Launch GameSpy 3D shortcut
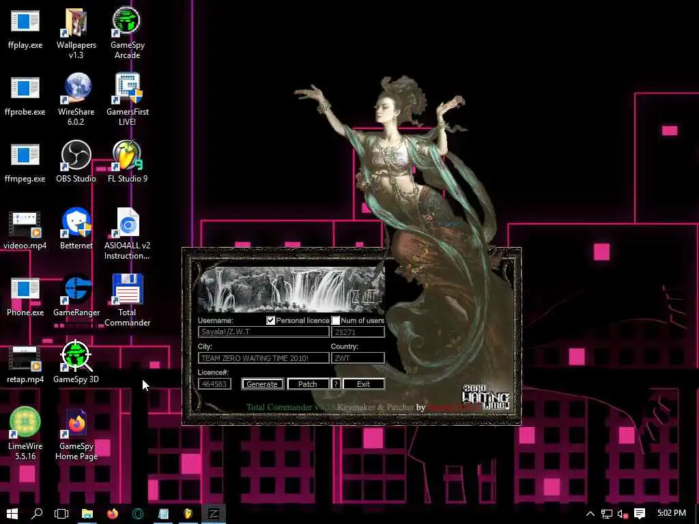Viewport: 699px width, 524px height. [x=76, y=362]
